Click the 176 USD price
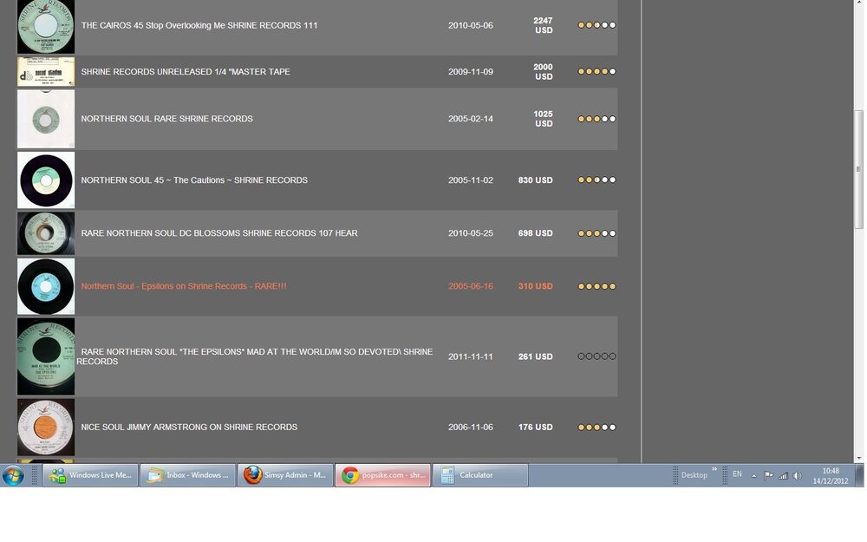867x542 pixels. tap(535, 428)
